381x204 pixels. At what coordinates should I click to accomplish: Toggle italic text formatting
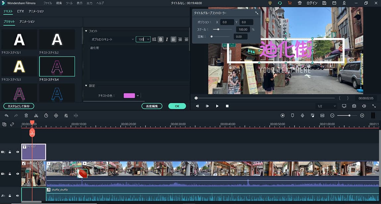click(x=167, y=39)
